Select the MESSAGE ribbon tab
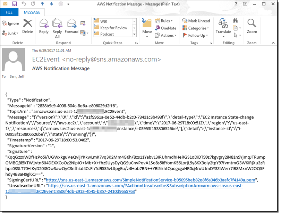Image resolution: width=281 pixels, height=215 pixels. [32, 12]
